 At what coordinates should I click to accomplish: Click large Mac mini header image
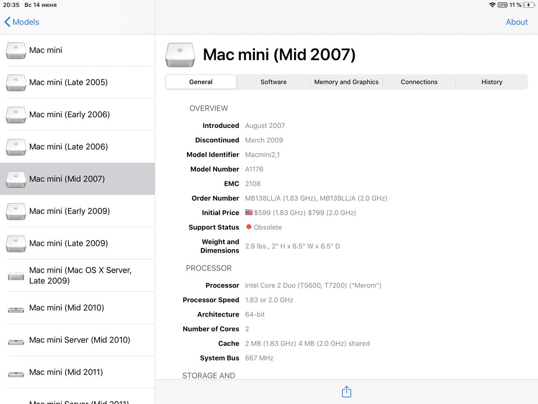[180, 55]
